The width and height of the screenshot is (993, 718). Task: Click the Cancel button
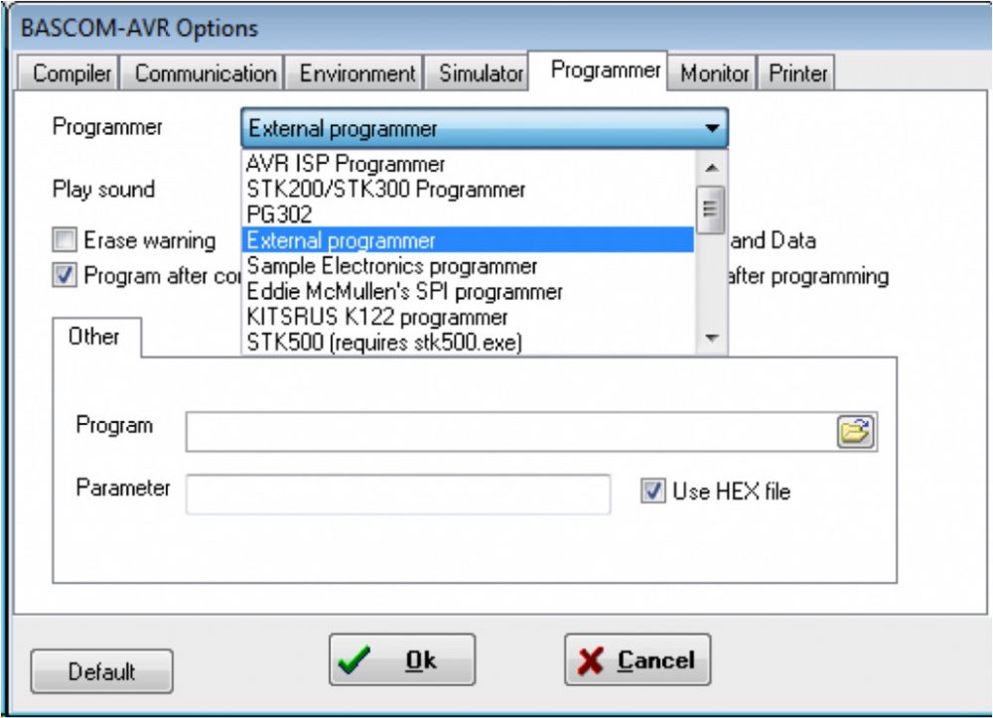tap(638, 660)
